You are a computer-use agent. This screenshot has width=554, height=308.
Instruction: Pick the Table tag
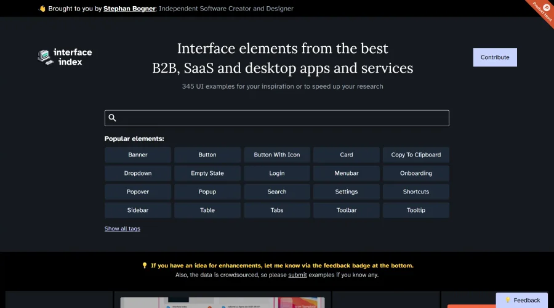coord(207,210)
